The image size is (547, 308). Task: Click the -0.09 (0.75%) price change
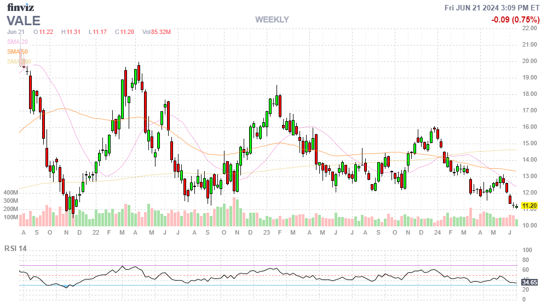(516, 20)
